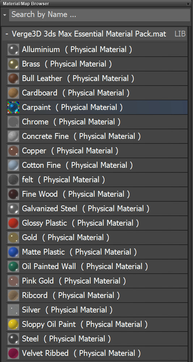This screenshot has width=193, height=362.
Task: Collapse the Verge3D Material Pack library group
Action: [x=7, y=34]
